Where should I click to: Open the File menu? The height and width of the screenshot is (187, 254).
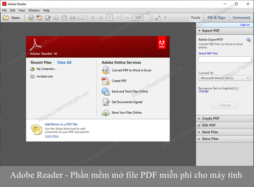click(x=4, y=10)
